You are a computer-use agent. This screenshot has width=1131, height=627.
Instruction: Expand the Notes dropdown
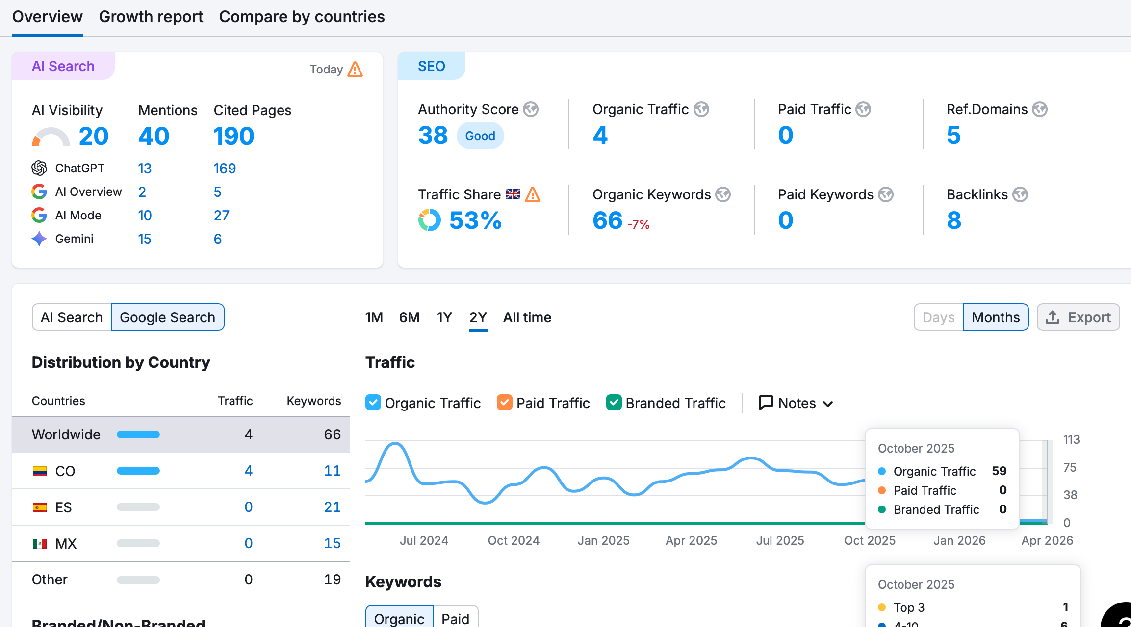click(x=797, y=403)
